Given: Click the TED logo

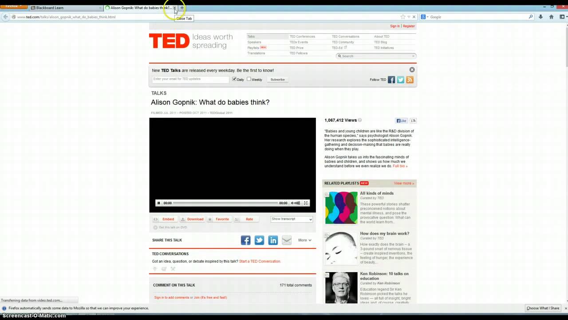Looking at the screenshot, I should [169, 41].
